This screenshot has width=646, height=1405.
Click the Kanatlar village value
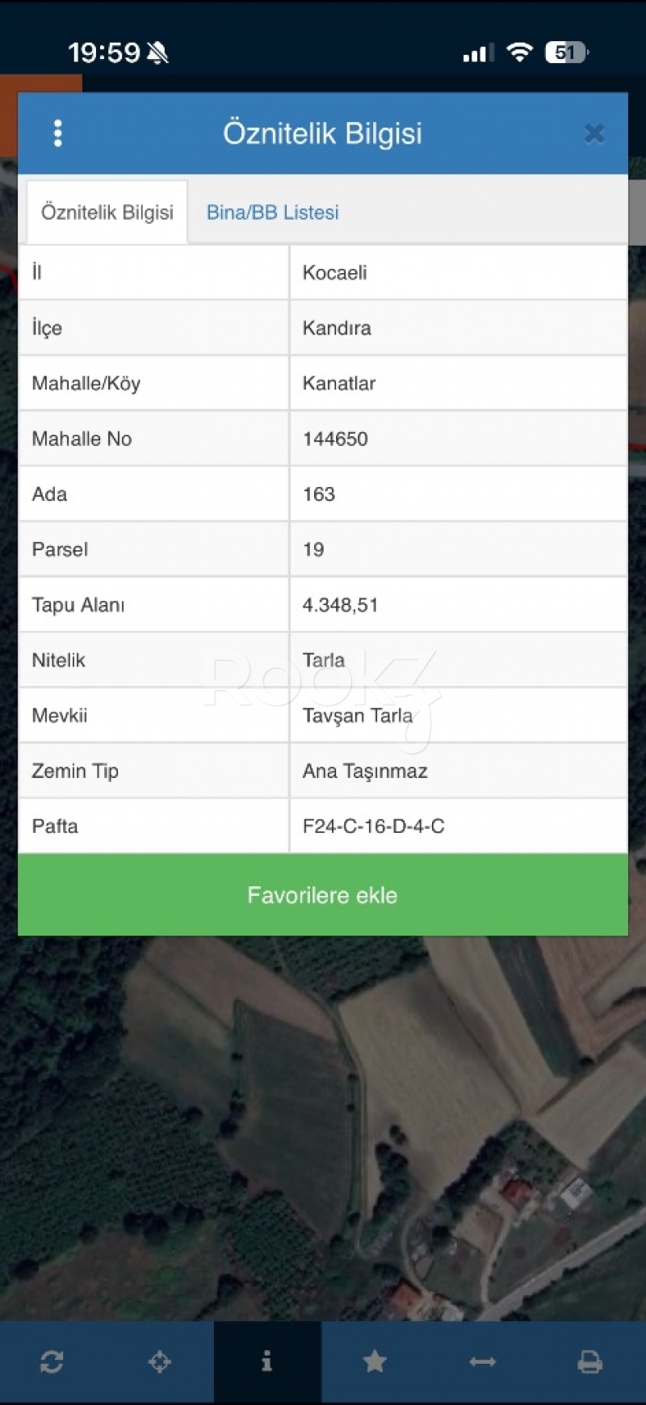coord(339,384)
